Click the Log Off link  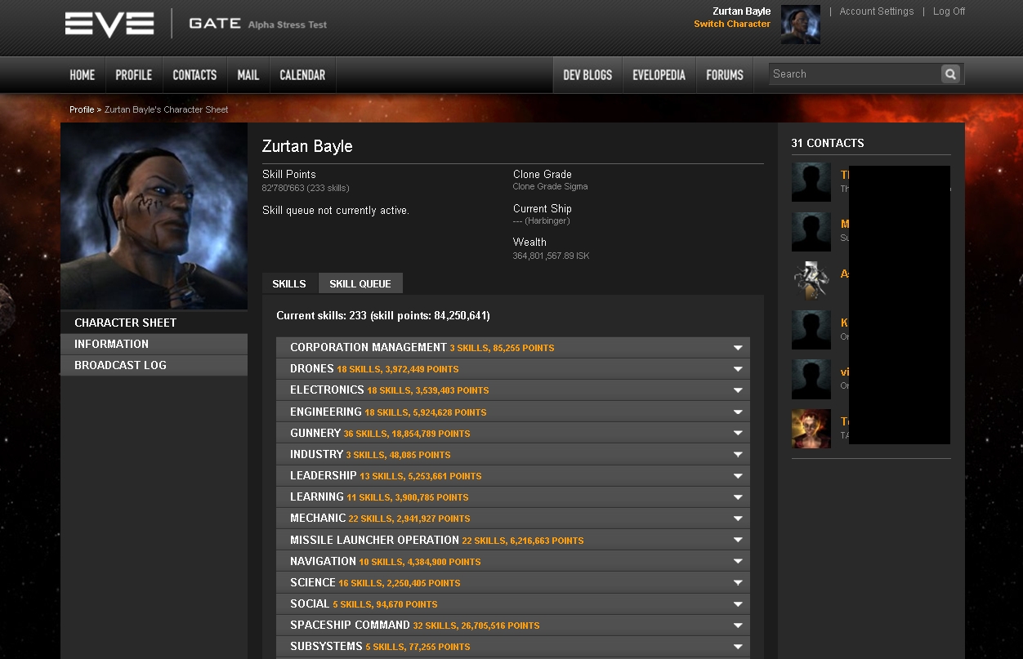point(949,11)
